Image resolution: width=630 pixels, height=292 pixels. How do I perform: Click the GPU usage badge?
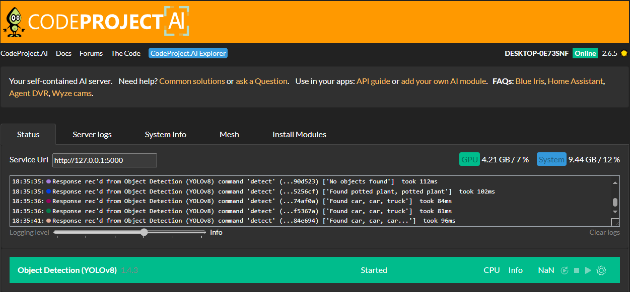469,159
